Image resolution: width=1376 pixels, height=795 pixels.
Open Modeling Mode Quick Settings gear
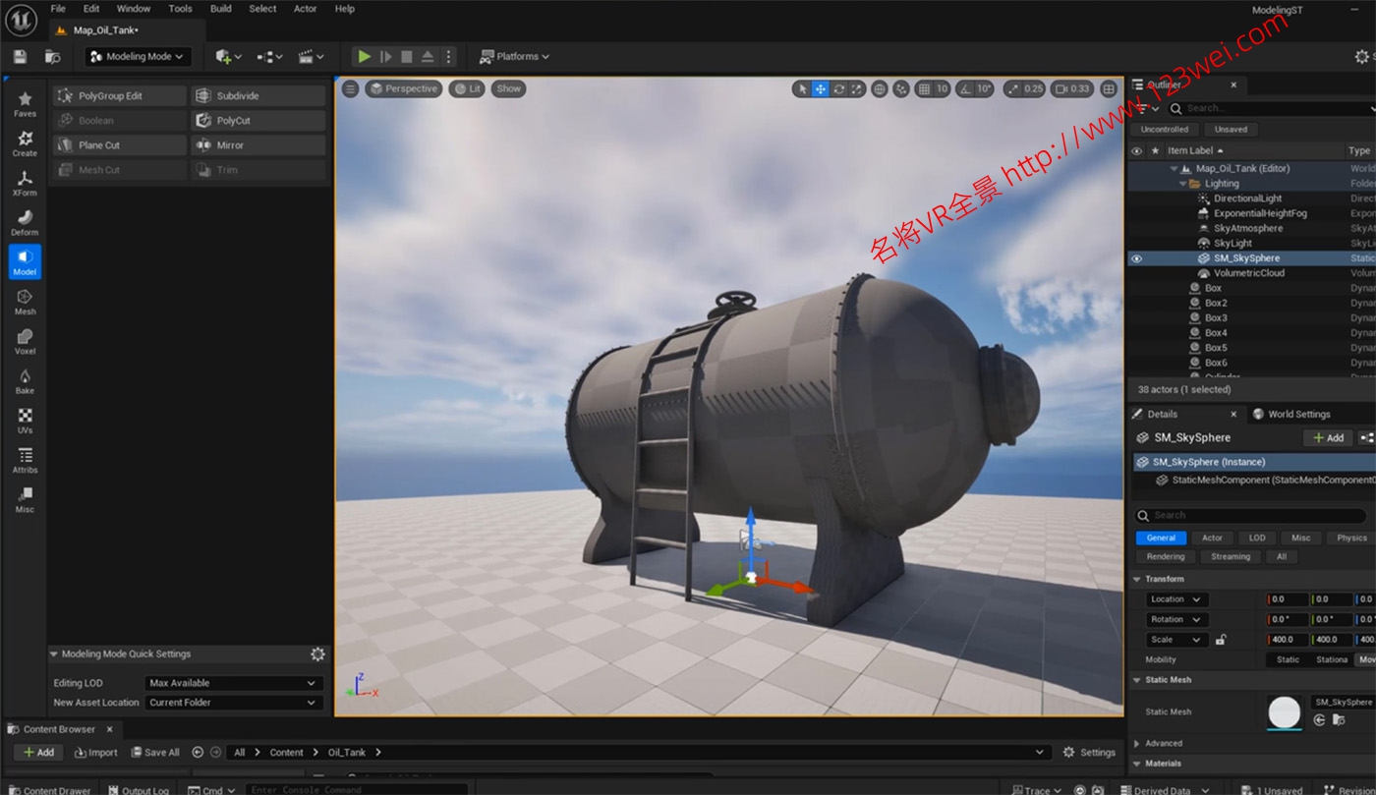click(317, 654)
